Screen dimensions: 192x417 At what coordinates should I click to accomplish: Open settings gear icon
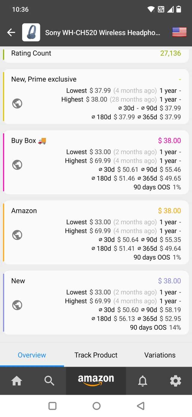(175, 381)
